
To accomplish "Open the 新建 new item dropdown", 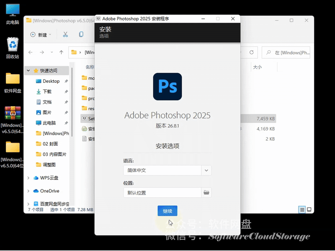I will (x=41, y=35).
